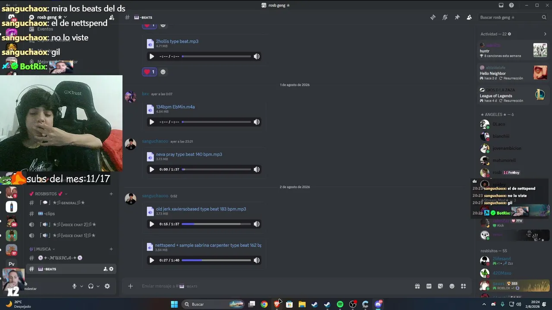Screen dimensions: 552x310
Task: Mute the 2hollis type beat.mp3 volume
Action: [257, 56]
